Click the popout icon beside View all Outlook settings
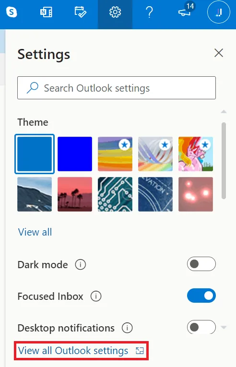The width and height of the screenshot is (236, 367). (140, 350)
